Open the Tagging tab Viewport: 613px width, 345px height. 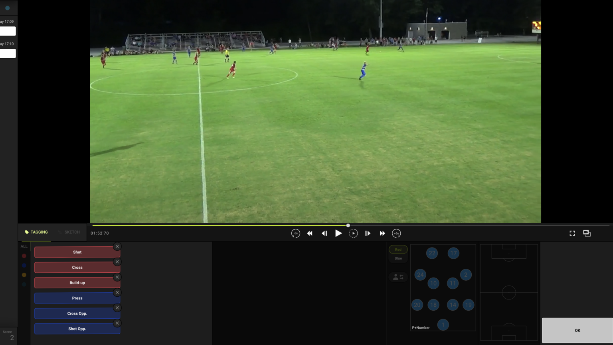[36, 232]
